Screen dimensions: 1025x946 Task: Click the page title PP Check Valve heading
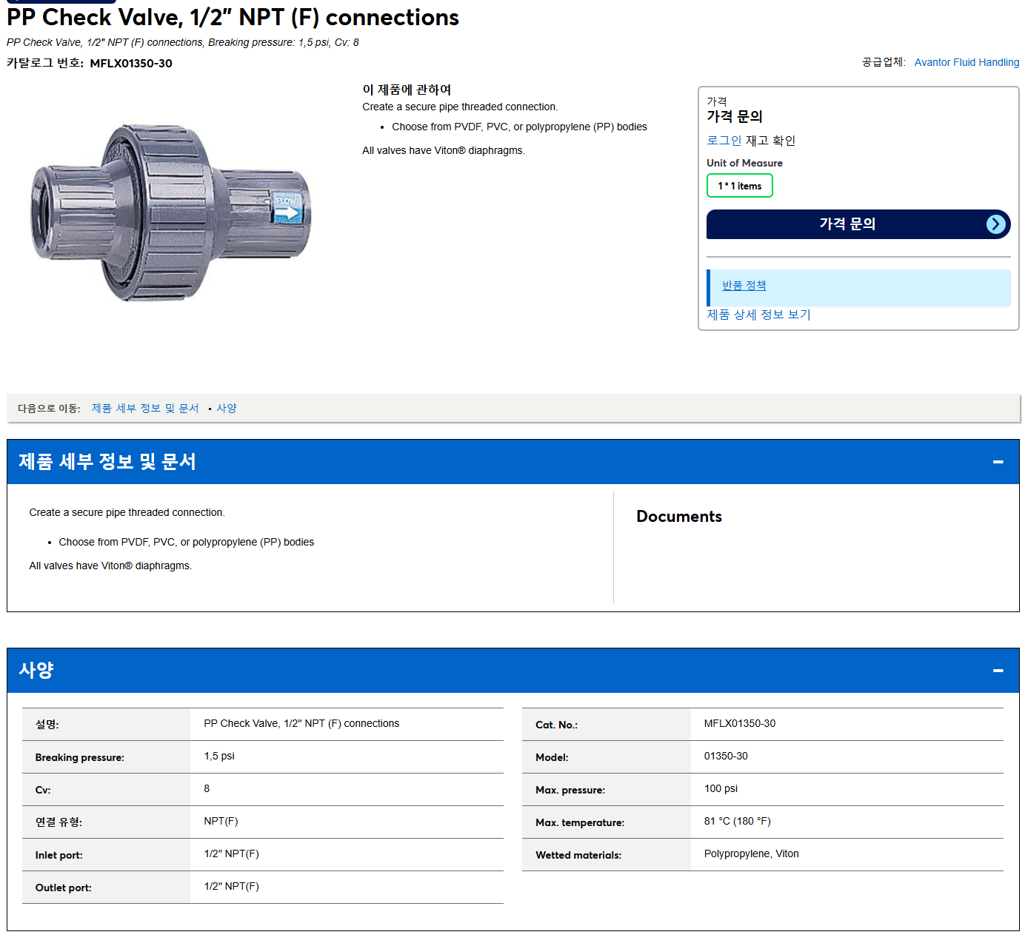[x=233, y=17]
